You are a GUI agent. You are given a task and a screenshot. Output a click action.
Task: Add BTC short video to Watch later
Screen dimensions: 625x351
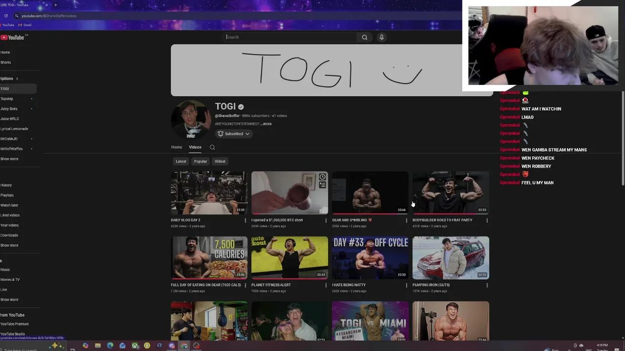[x=322, y=177]
